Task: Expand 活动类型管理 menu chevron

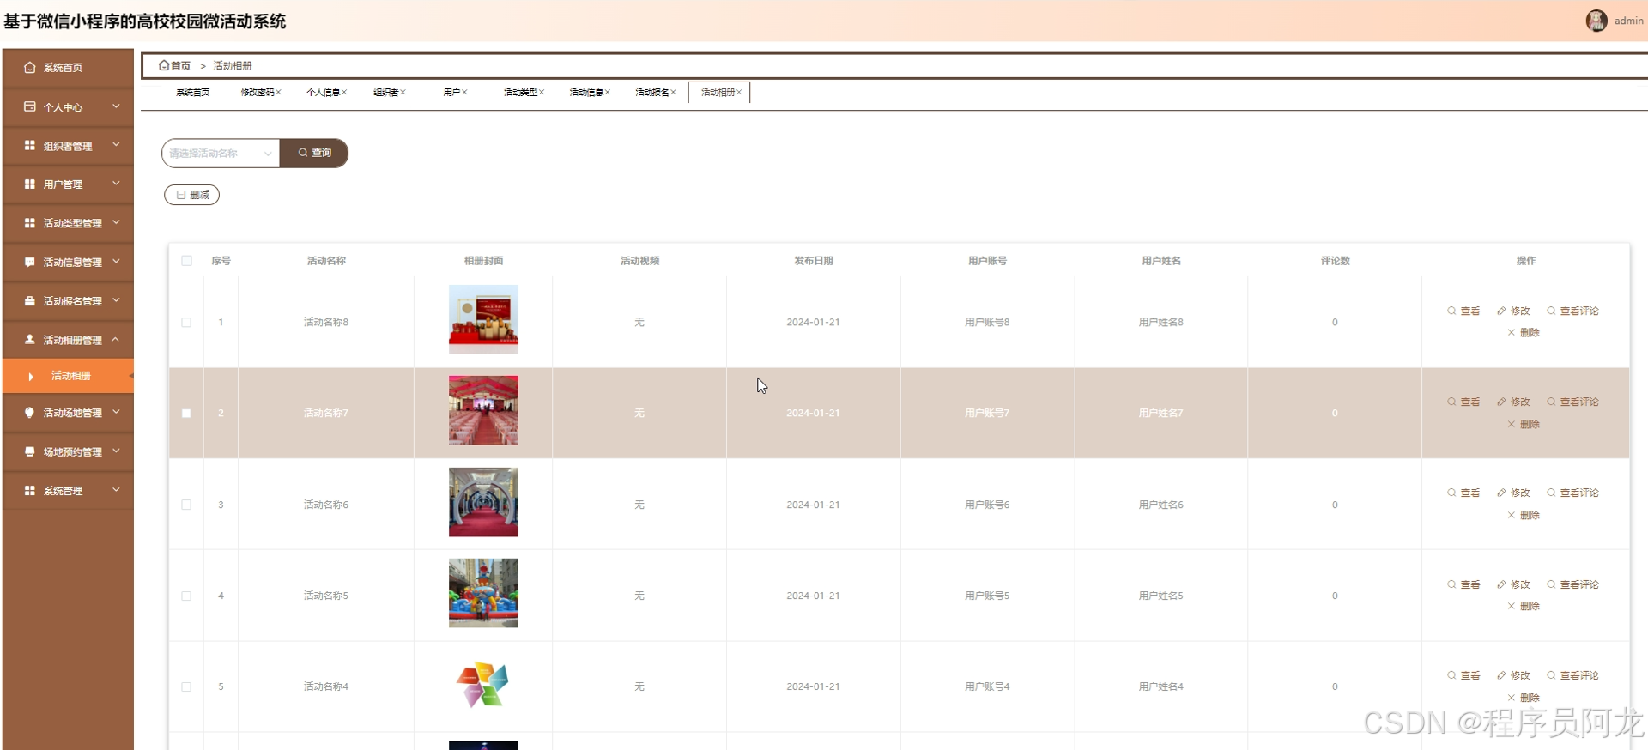Action: click(116, 222)
